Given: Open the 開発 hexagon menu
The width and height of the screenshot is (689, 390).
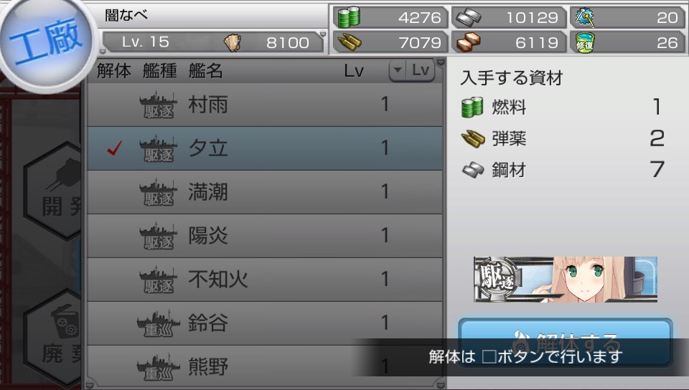Looking at the screenshot, I should point(53,191).
